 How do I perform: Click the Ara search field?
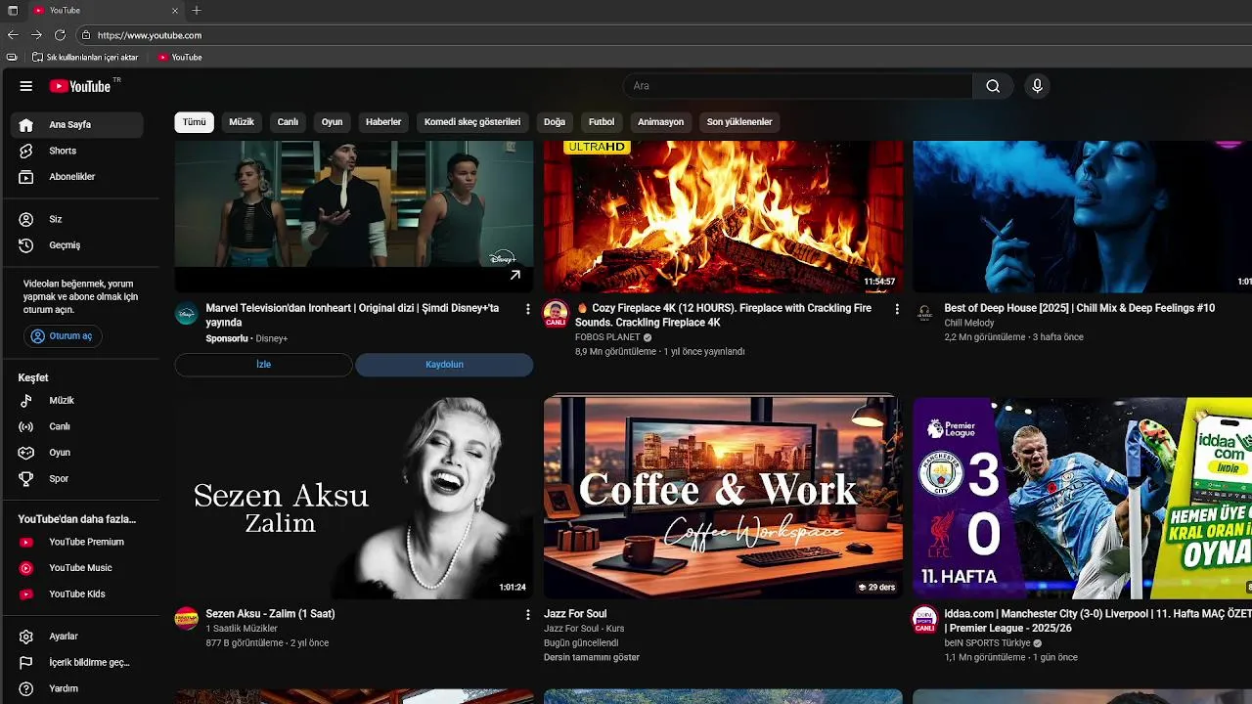pos(797,86)
